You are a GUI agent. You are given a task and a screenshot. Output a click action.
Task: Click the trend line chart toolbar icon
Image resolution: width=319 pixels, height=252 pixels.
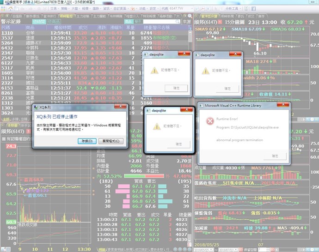pos(203,9)
